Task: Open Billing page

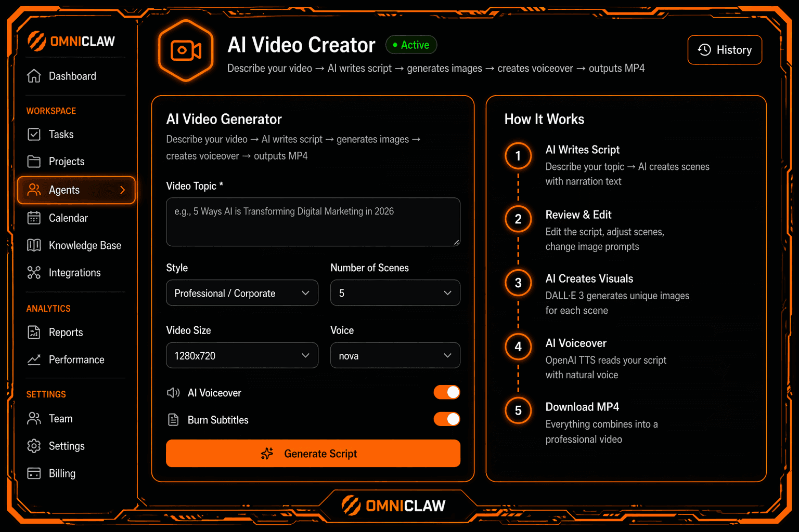Action: coord(76,473)
